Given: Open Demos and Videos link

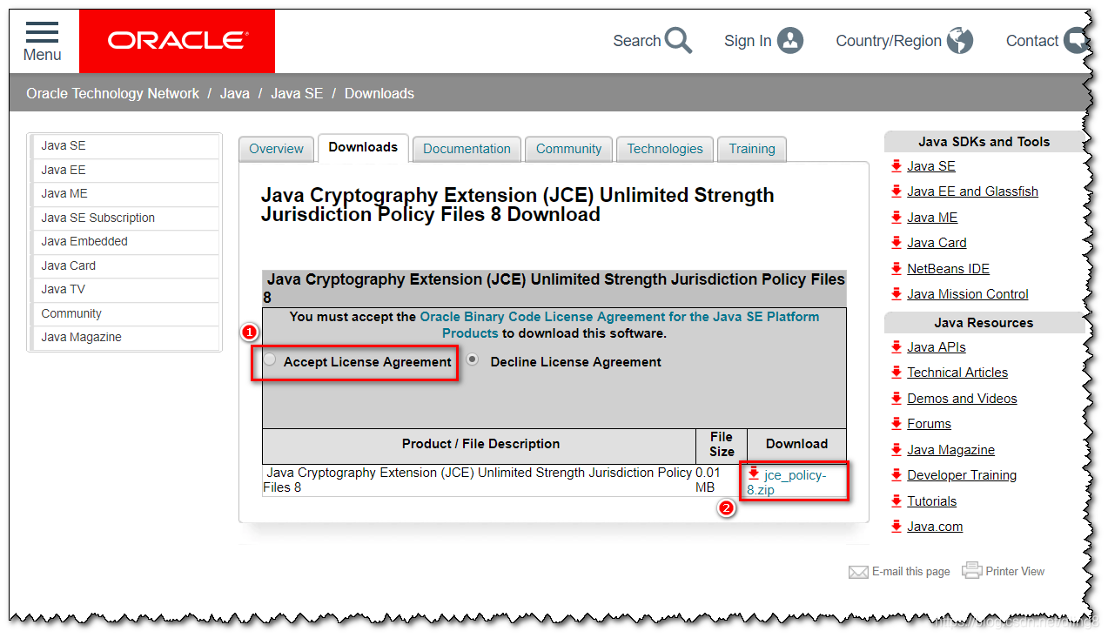Looking at the screenshot, I should [962, 399].
